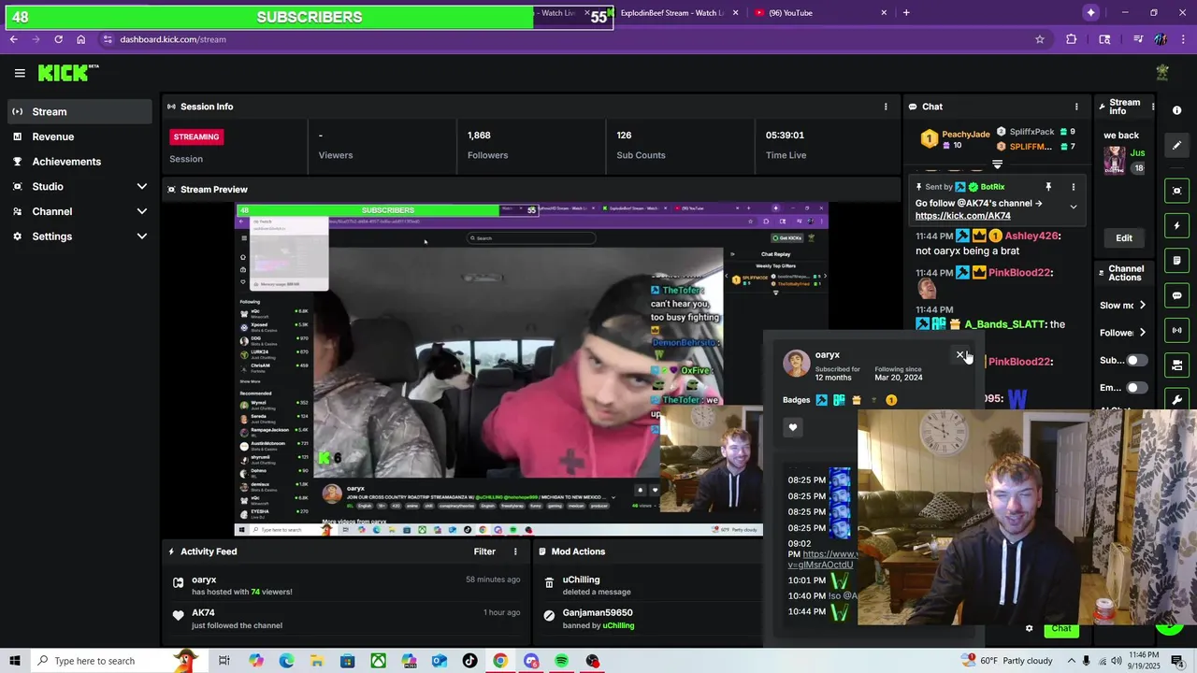This screenshot has height=673, width=1197.
Task: Click A_Bands_SLATT username in chat
Action: click(1004, 324)
